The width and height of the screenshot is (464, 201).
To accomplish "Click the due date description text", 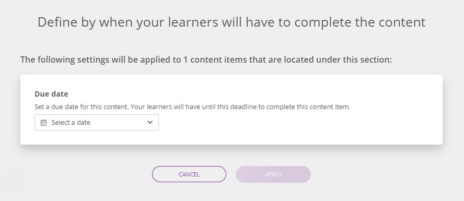I will (192, 107).
